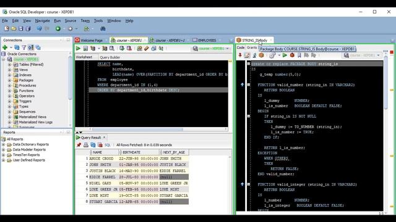Click the green Run icon in package editor

coord(285,55)
